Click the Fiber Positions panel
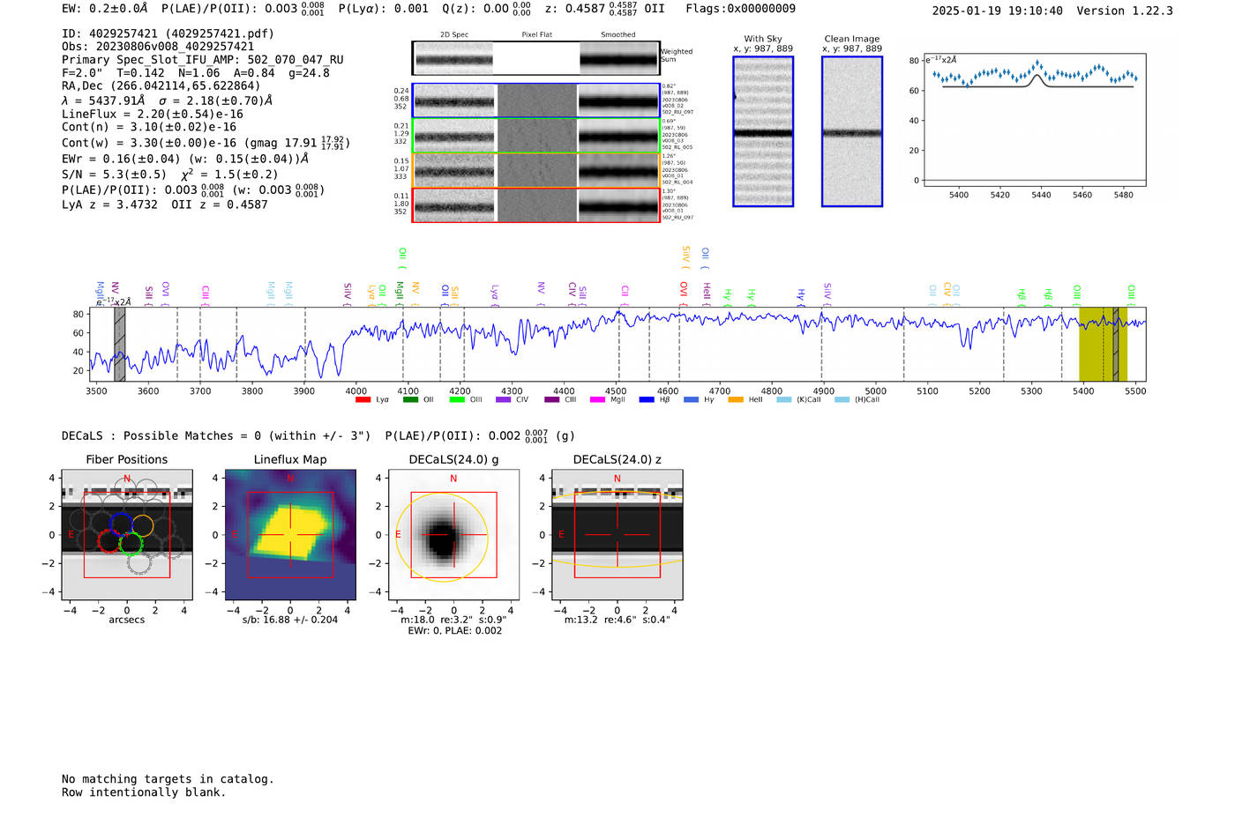 tap(127, 534)
